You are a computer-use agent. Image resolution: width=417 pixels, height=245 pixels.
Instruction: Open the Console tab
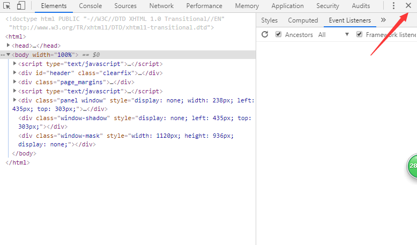(91, 6)
